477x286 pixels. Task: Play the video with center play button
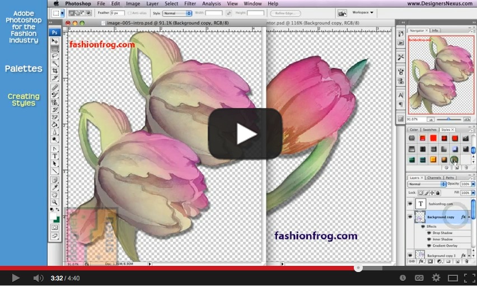245,134
